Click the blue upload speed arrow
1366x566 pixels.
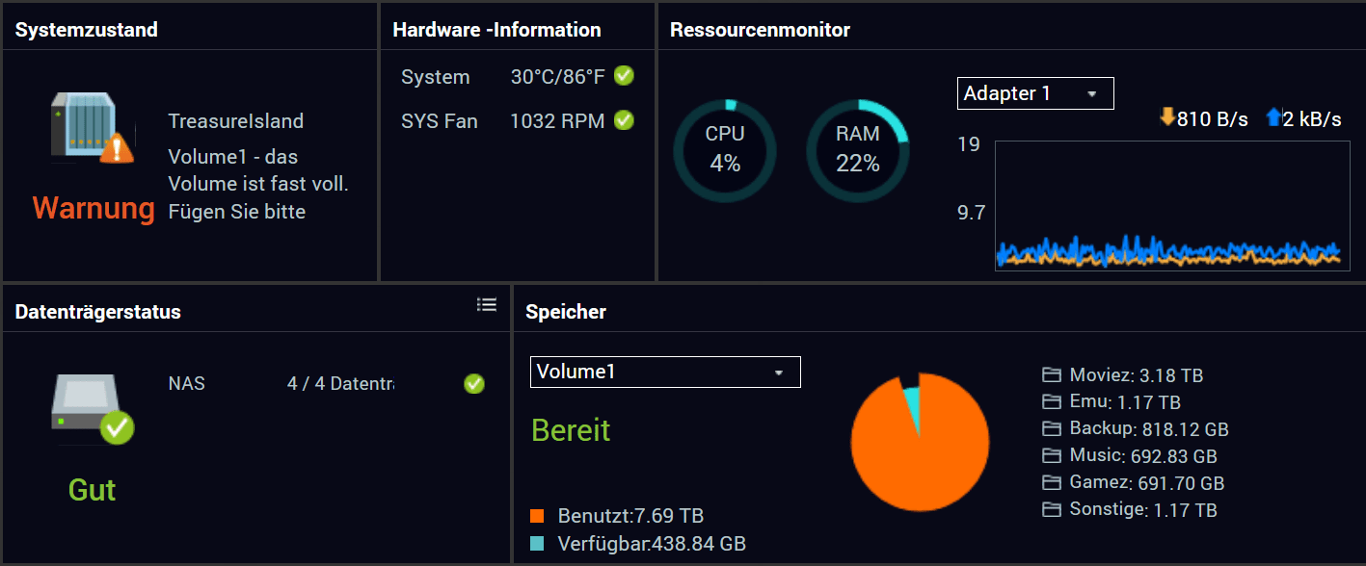pyautogui.click(x=1272, y=117)
